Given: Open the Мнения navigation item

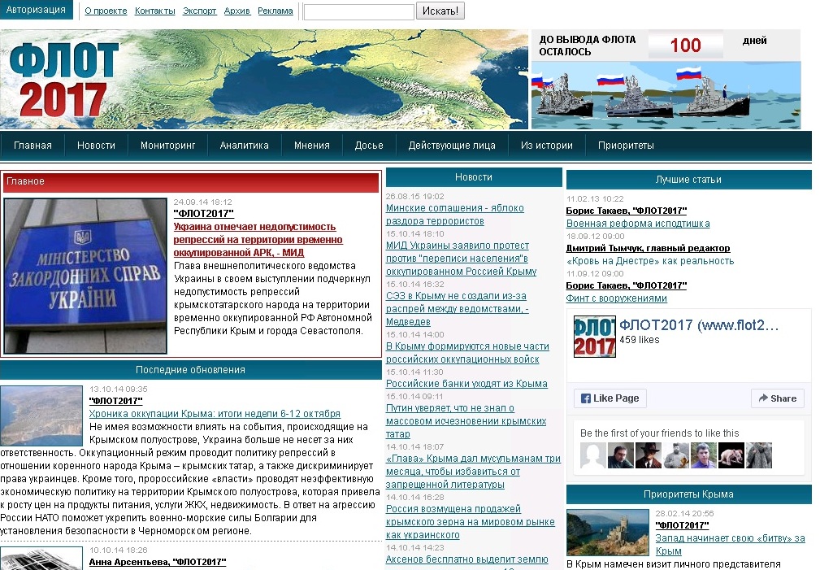Looking at the screenshot, I should click(x=312, y=146).
